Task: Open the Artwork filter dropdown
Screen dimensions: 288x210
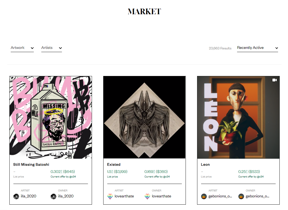Action: coord(22,48)
